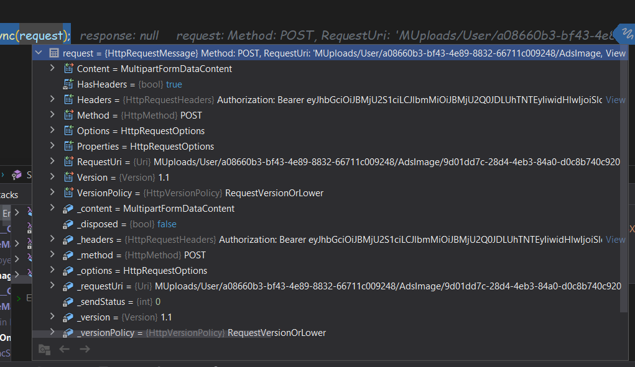Collapse the request HttpRequestMessage root node
The height and width of the screenshot is (367, 635).
pyautogui.click(x=39, y=53)
